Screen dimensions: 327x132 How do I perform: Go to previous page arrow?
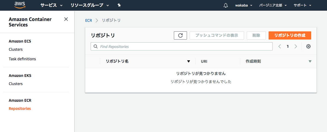[x=280, y=47]
